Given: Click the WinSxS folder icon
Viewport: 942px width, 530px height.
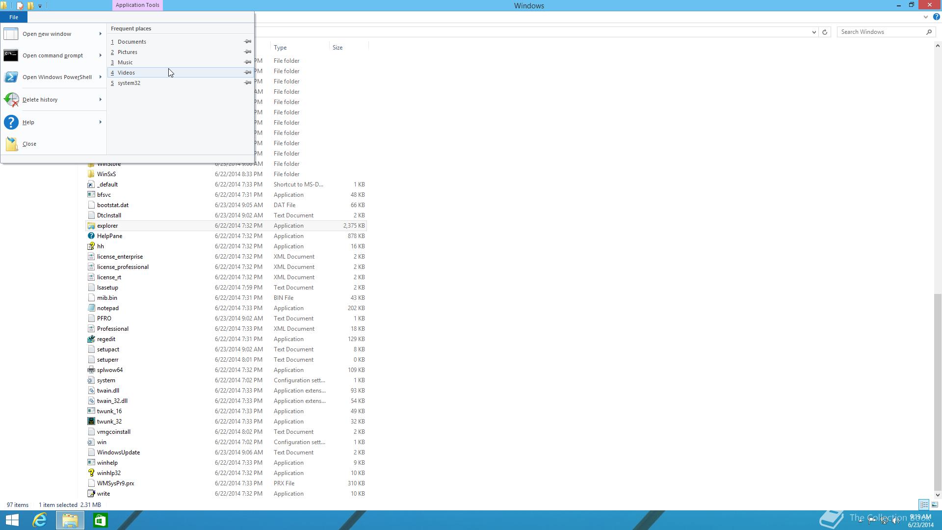Looking at the screenshot, I should [x=91, y=174].
